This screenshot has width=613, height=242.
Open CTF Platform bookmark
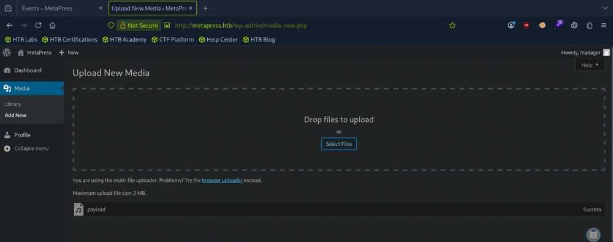point(172,39)
